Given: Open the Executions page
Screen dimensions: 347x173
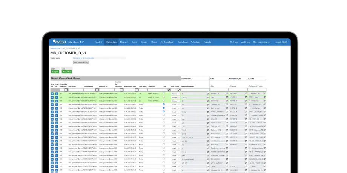Looking at the screenshot, I should click(183, 42).
